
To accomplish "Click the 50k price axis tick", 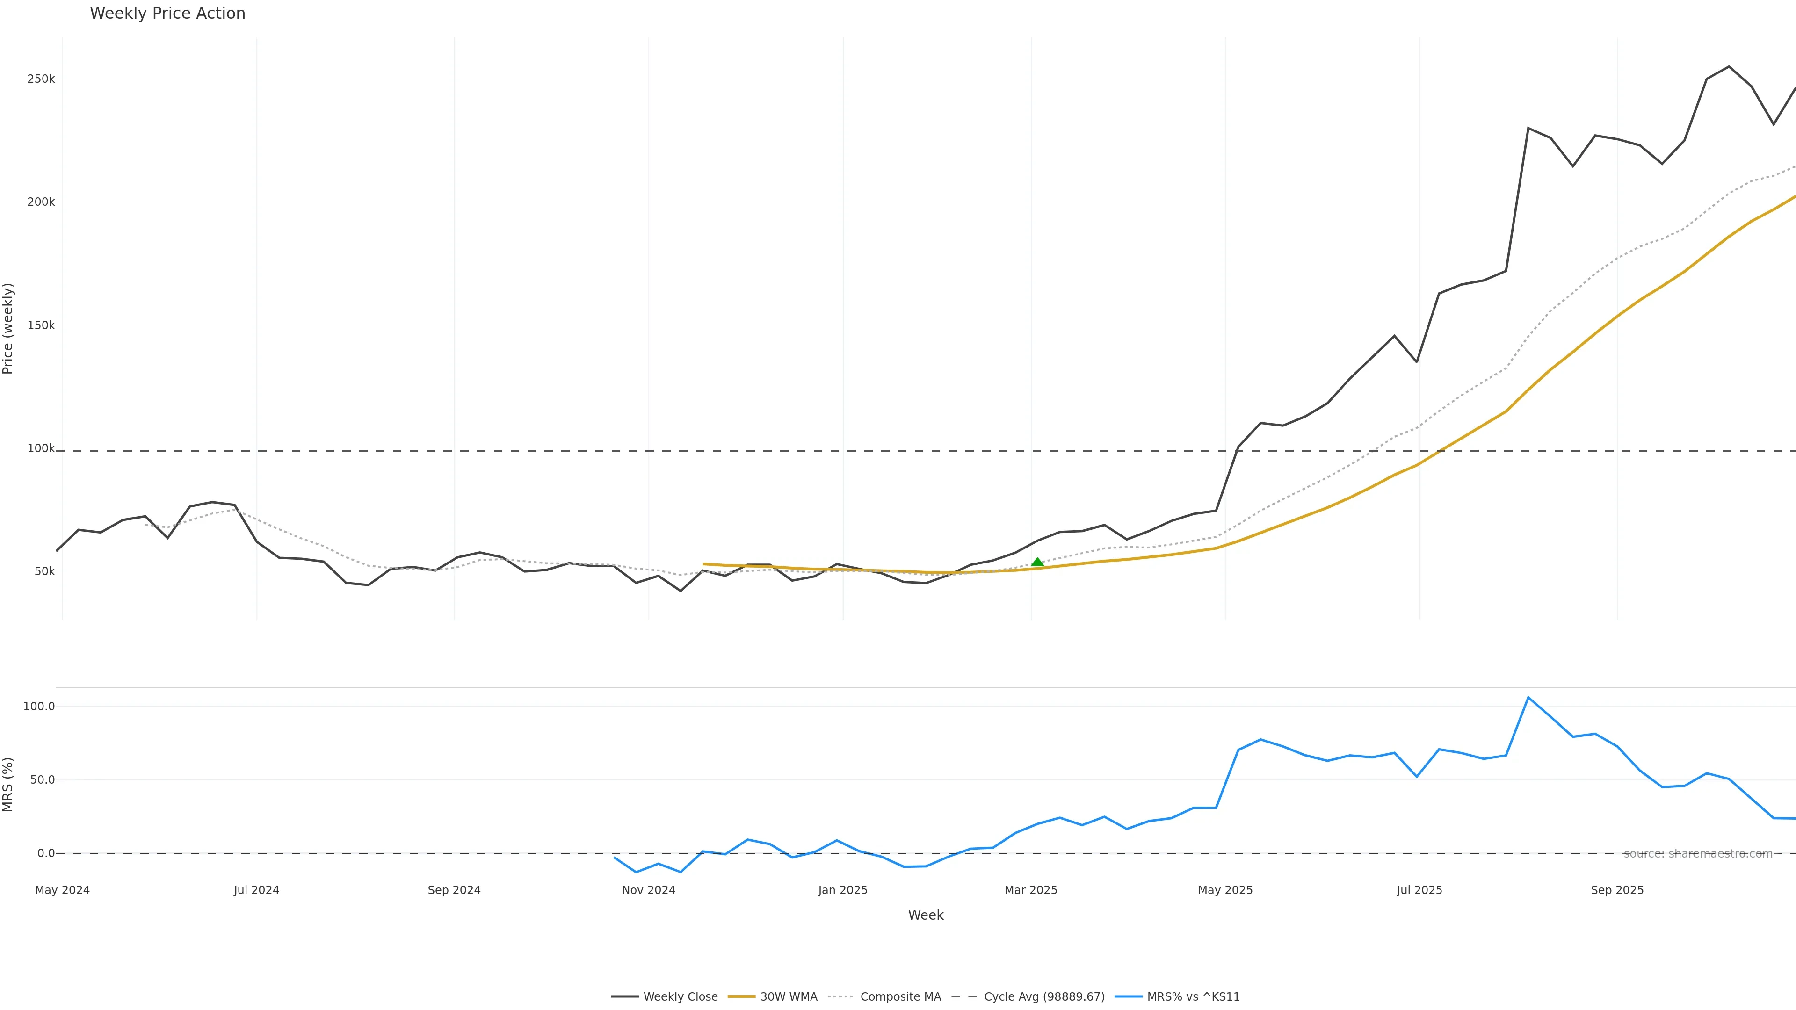I will [44, 571].
